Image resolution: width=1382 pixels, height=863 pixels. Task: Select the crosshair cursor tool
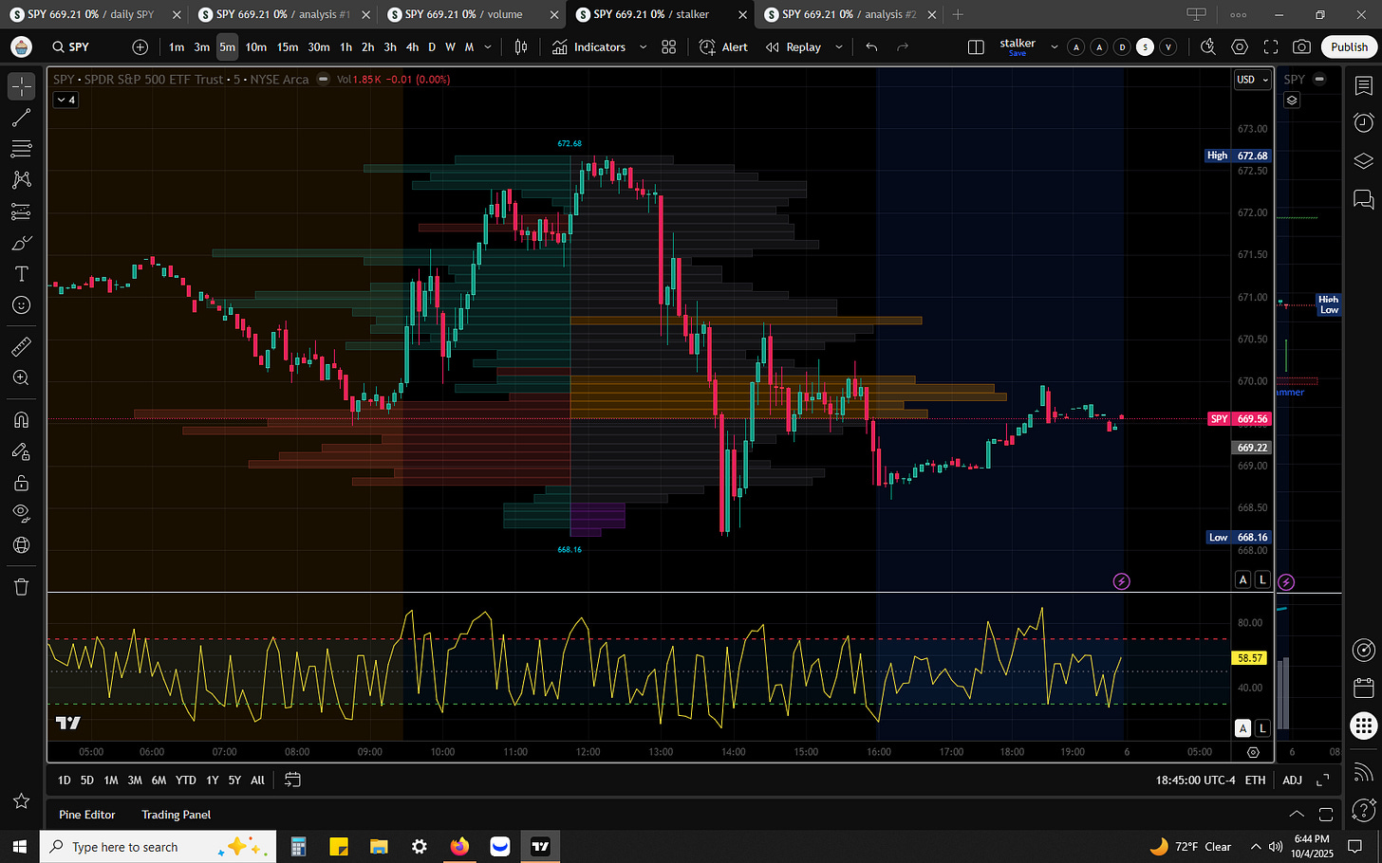[x=21, y=86]
